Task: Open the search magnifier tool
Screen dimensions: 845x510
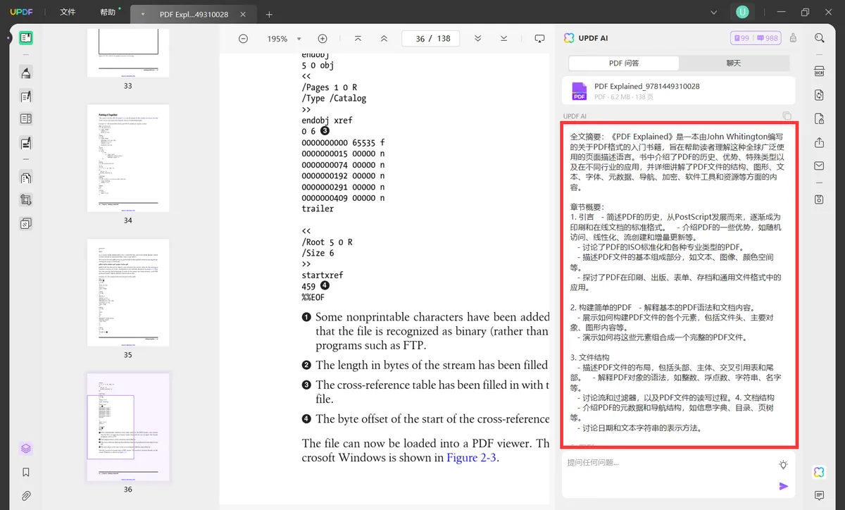Action: [x=819, y=38]
